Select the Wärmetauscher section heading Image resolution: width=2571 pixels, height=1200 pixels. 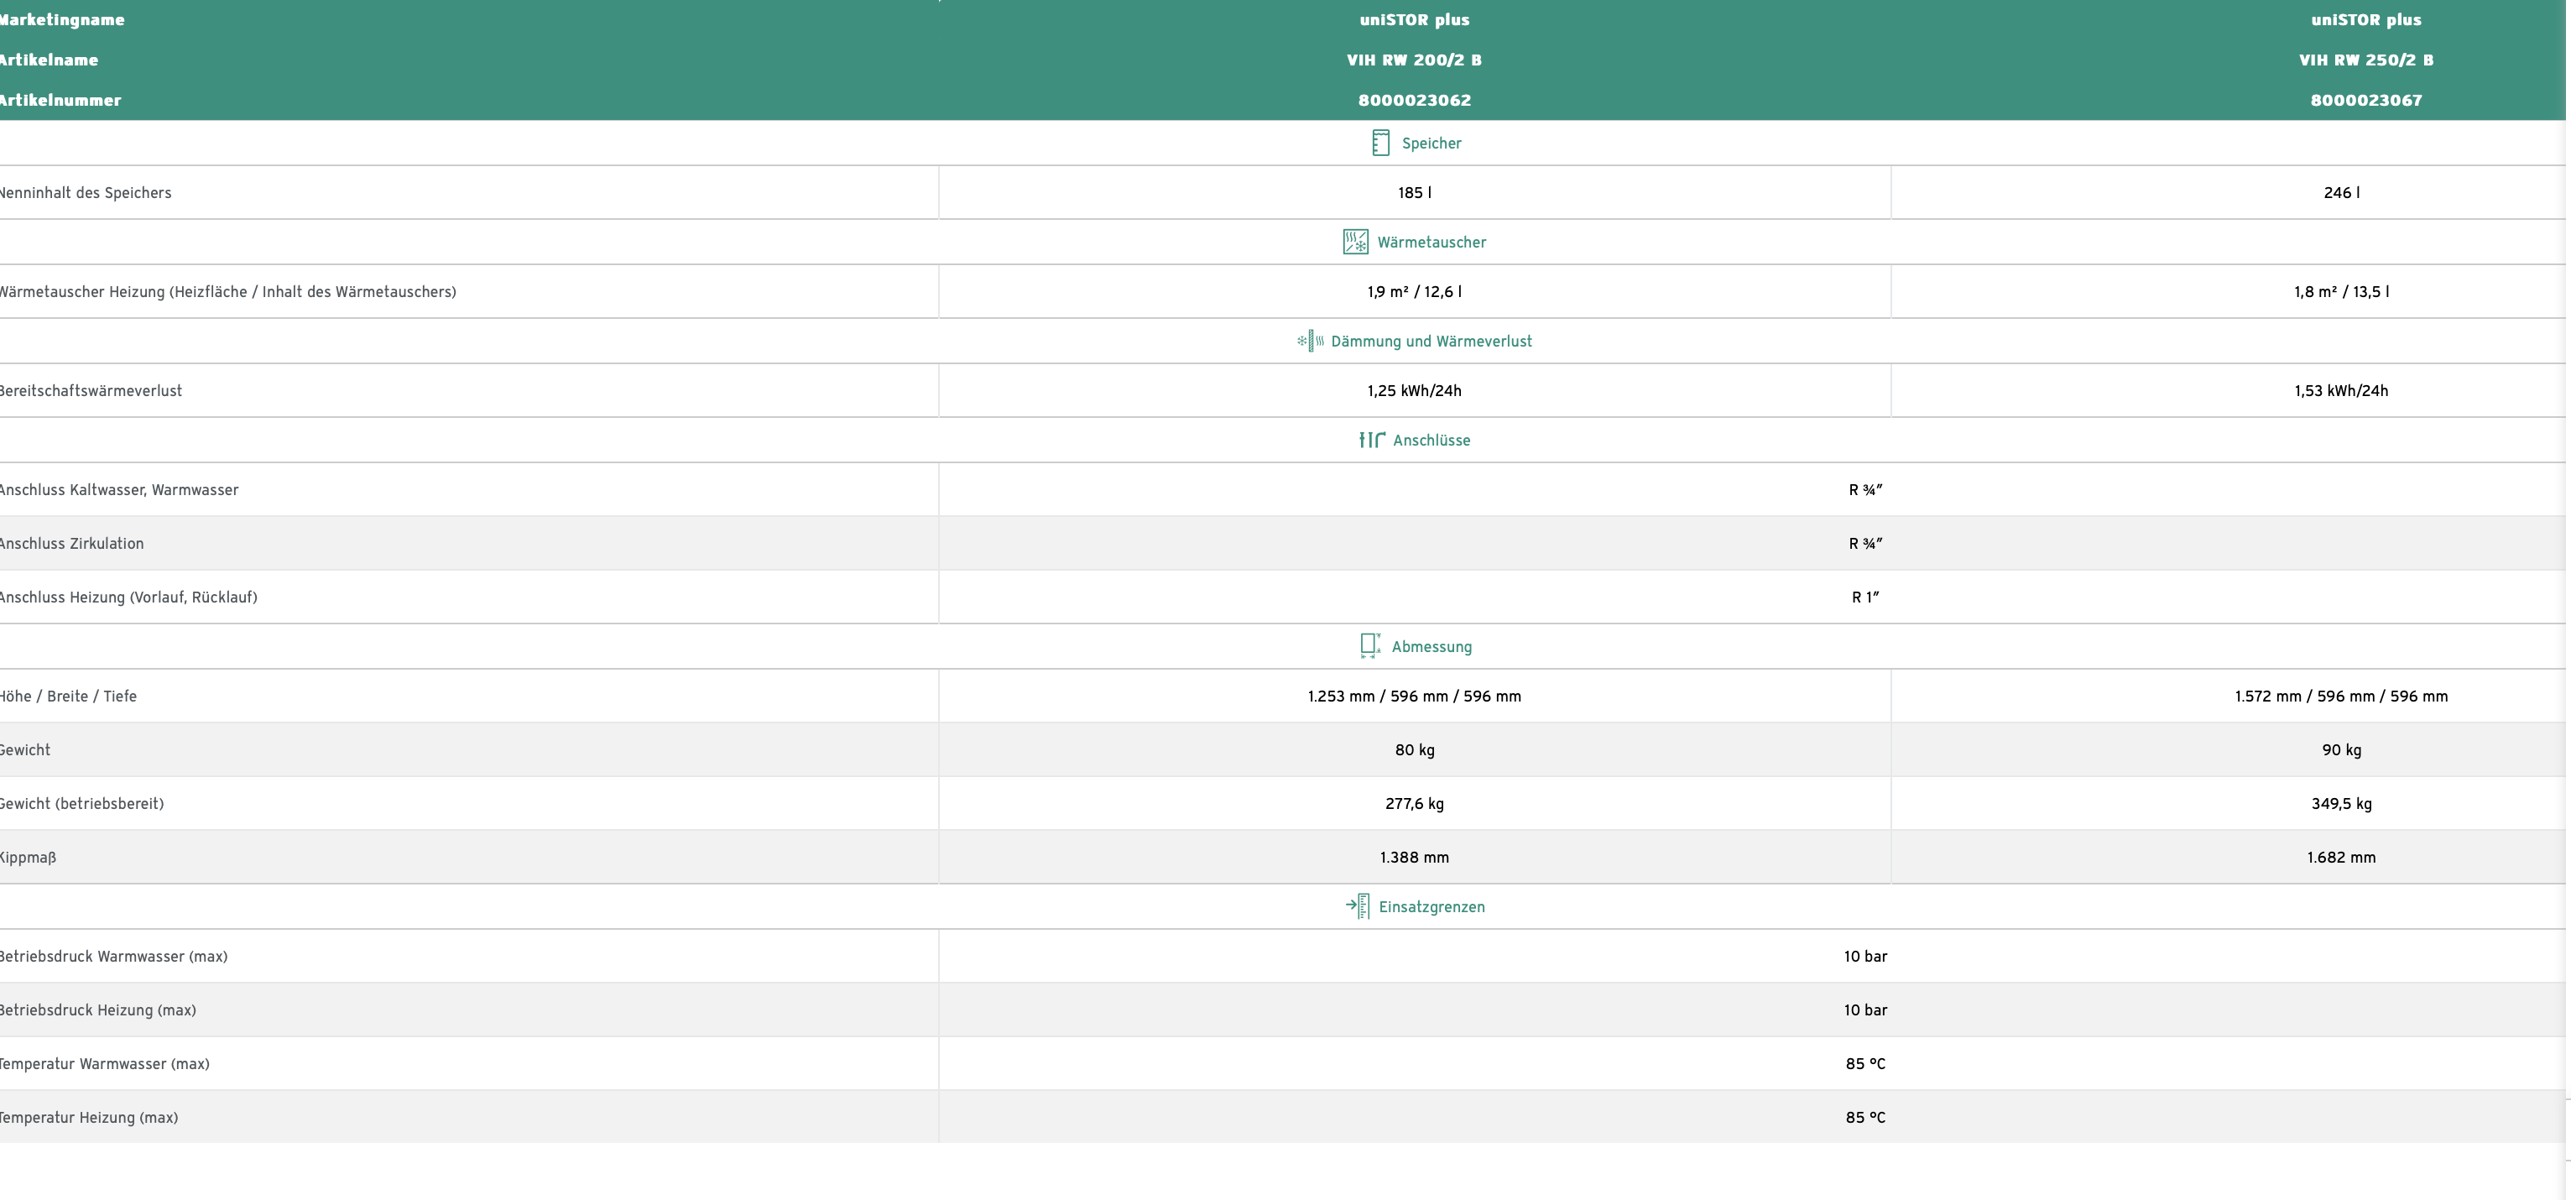coord(1432,242)
